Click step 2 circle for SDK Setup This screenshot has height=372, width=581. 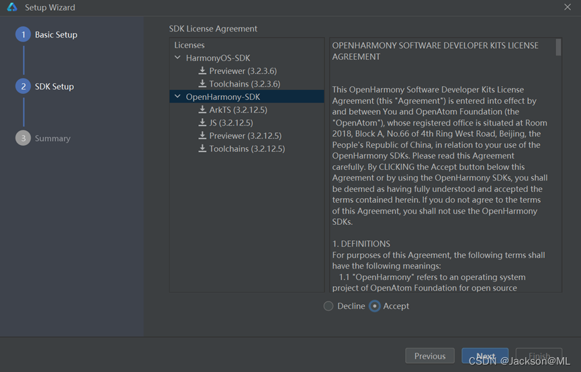[23, 87]
